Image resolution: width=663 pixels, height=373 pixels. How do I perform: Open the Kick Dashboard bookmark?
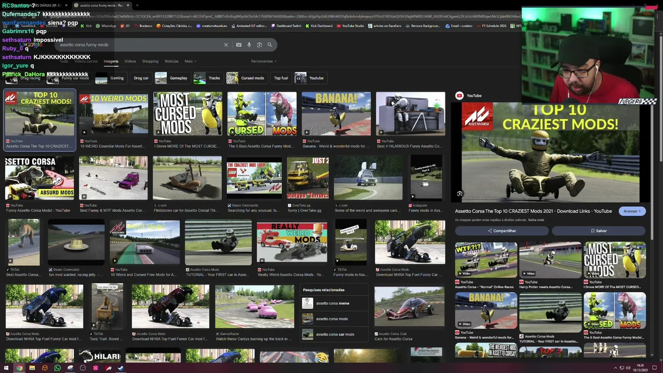319,26
